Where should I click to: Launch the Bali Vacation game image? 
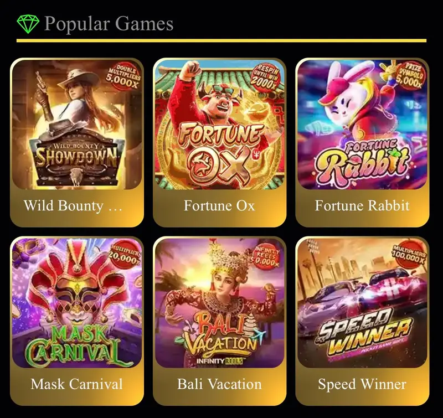coord(219,303)
